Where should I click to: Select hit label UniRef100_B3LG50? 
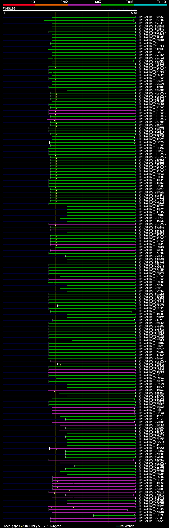click(152, 440)
